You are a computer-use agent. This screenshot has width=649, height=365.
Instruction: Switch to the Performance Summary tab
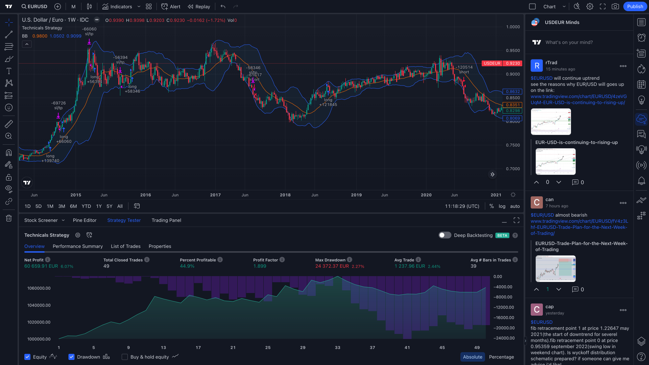point(77,246)
